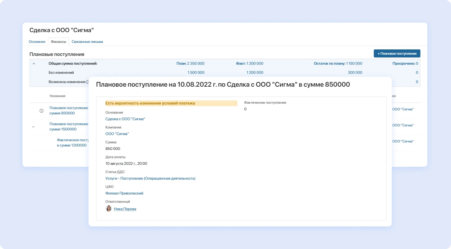Viewport: 451px width, 249px height.
Task: Open the actual receipt for 1200000
Action: (x=72, y=143)
